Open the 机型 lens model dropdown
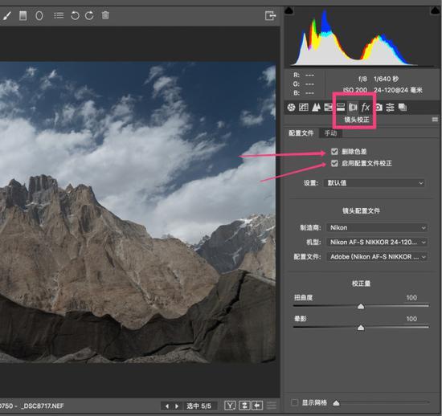Viewport: 442px width, 416px height. (x=377, y=242)
